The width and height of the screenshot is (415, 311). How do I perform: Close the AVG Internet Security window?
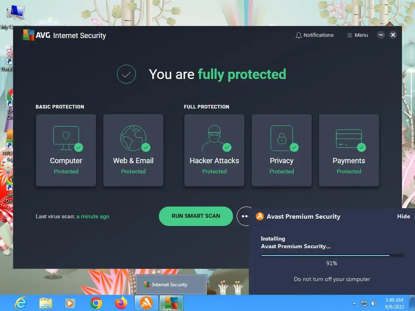tap(393, 35)
